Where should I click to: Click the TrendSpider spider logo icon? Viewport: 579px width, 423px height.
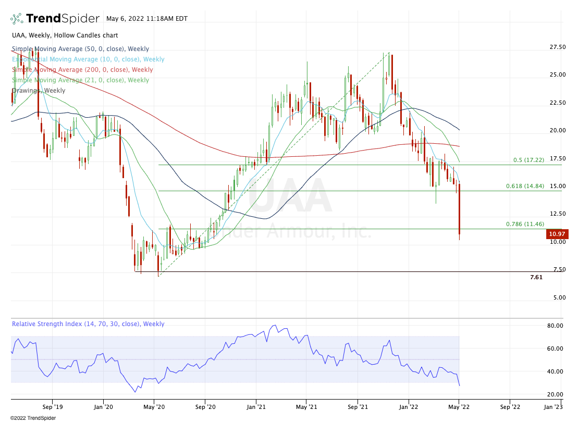(17, 19)
